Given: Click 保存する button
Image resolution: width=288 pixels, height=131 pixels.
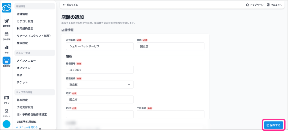Looking at the screenshot, I should pos(273,125).
